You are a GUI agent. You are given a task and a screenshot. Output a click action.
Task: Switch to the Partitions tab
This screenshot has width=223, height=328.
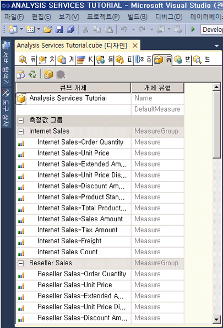coord(124,59)
